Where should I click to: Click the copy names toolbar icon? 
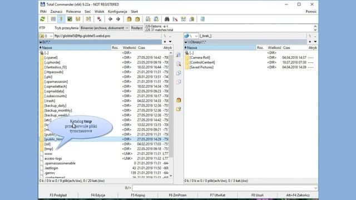[x=191, y=19]
